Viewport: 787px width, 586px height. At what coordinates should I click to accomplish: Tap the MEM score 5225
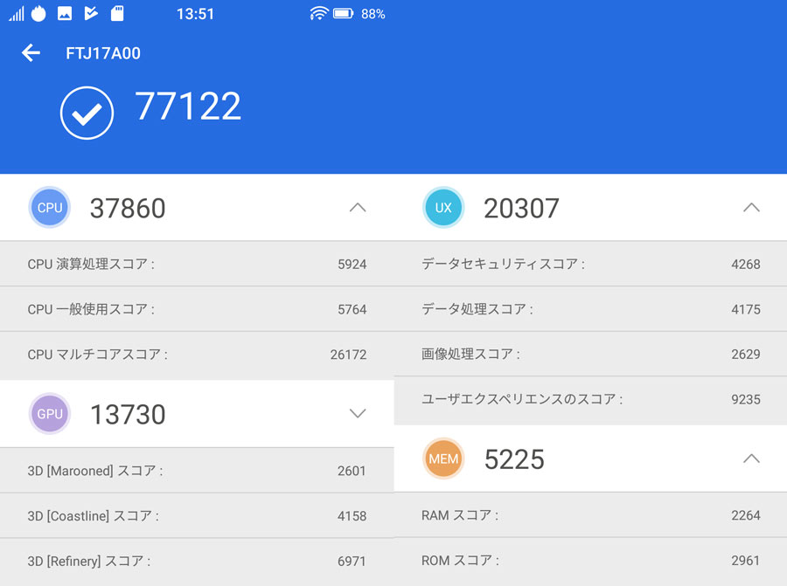pyautogui.click(x=514, y=459)
